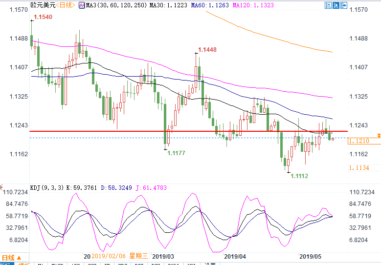Click the 1.1448 peak price label
The width and height of the screenshot is (381, 265).
tap(207, 50)
